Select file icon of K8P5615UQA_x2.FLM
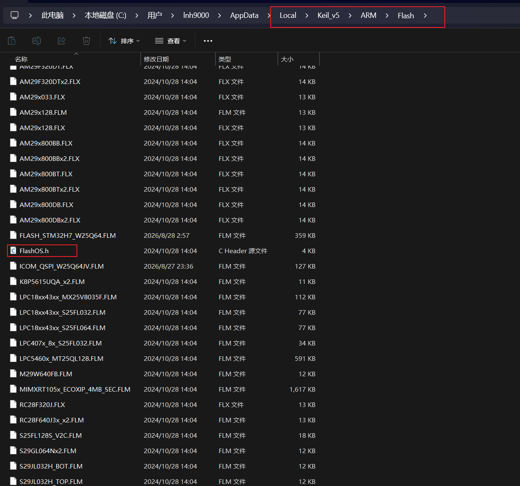Viewport: 520px width, 486px height. point(13,281)
